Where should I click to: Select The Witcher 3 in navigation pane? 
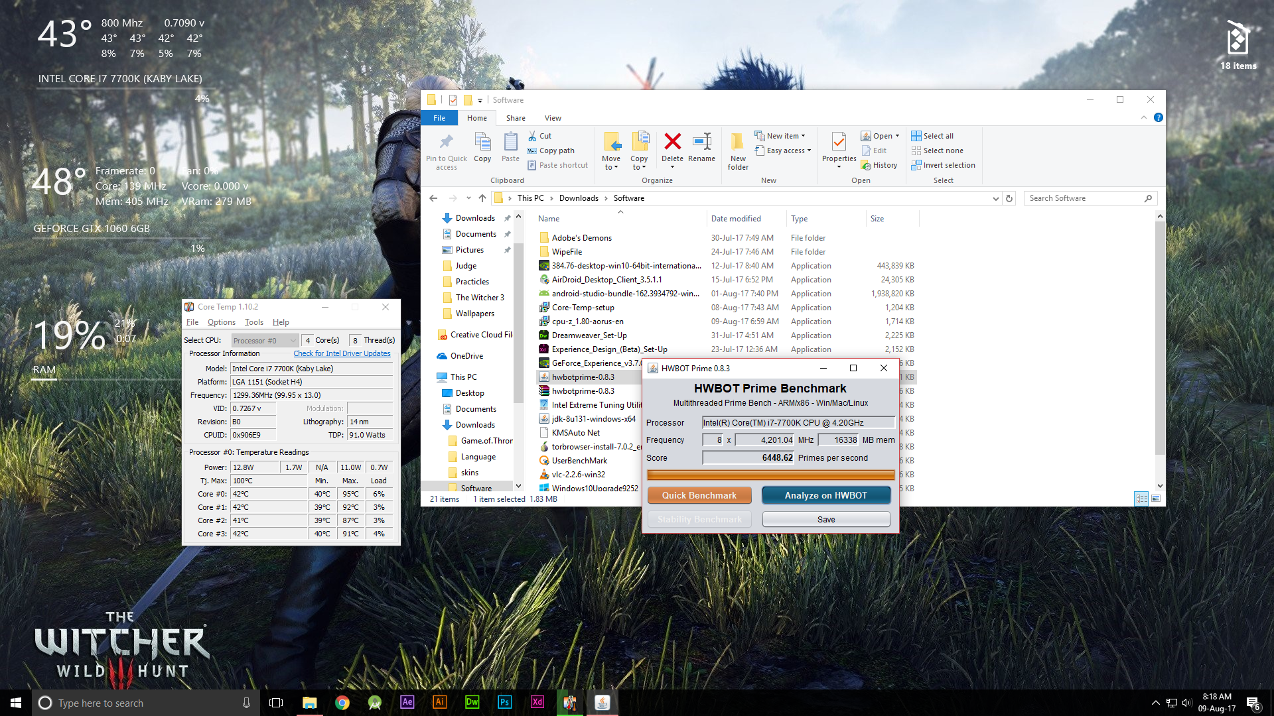pyautogui.click(x=479, y=298)
